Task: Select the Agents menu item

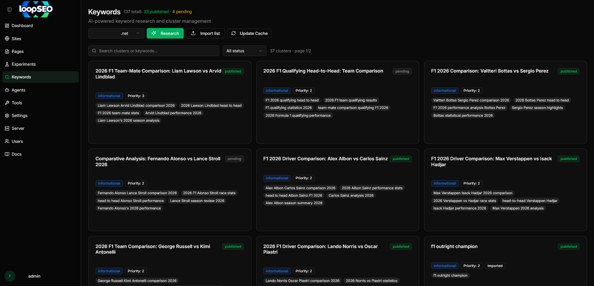Action: 41,90
